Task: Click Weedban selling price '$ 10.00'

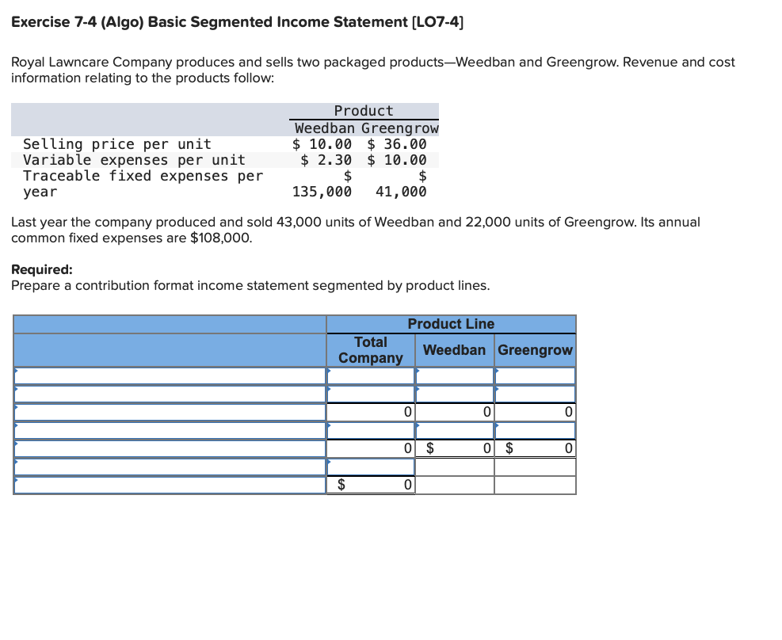Action: (322, 144)
